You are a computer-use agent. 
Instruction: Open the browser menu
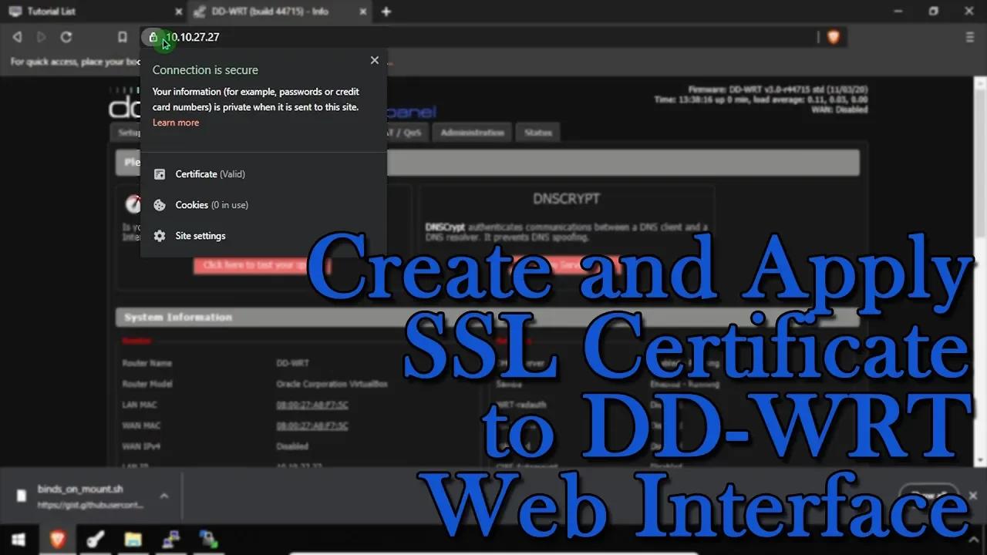[x=969, y=36]
